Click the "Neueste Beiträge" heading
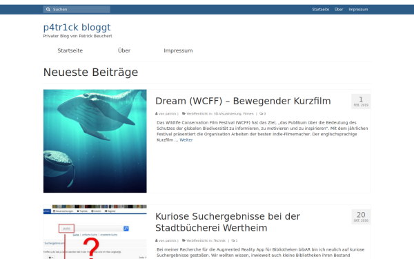Image resolution: width=414 pixels, height=259 pixels. tap(90, 72)
